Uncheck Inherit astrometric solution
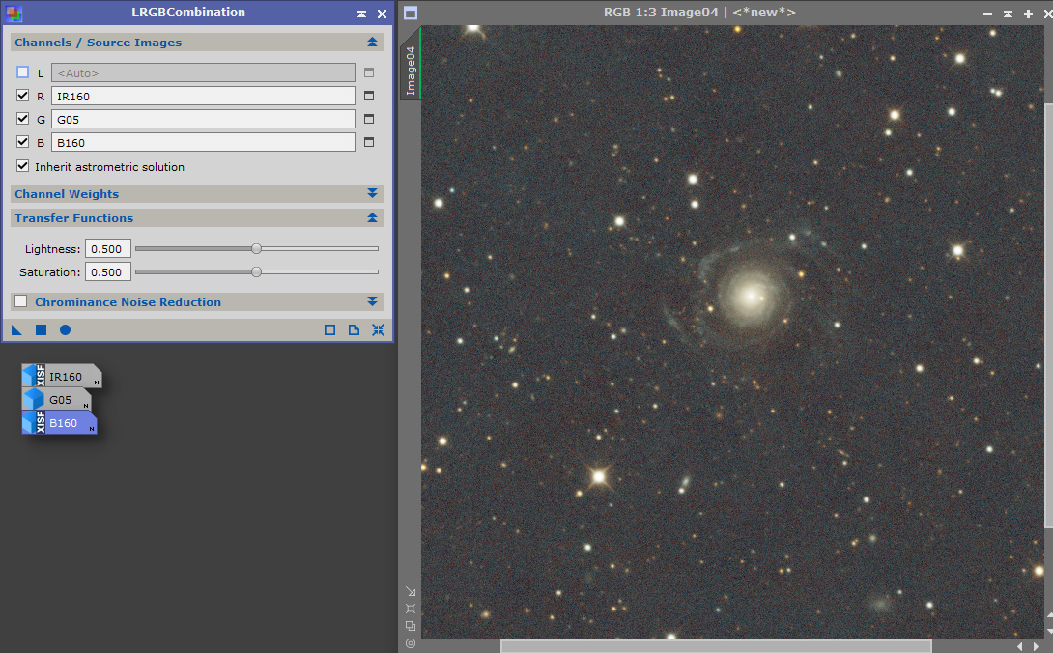This screenshot has width=1053, height=653. tap(23, 166)
